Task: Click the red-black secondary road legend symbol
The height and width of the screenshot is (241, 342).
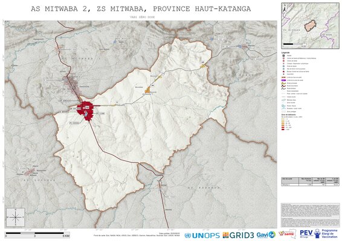Action: (x=283, y=86)
